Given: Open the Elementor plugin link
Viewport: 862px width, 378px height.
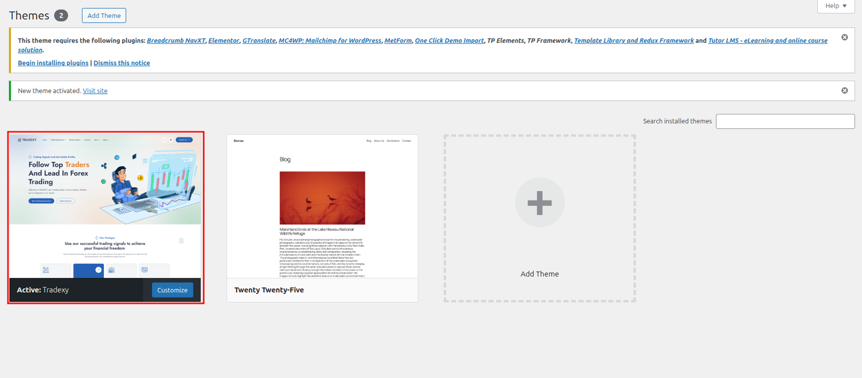Looking at the screenshot, I should click(224, 40).
